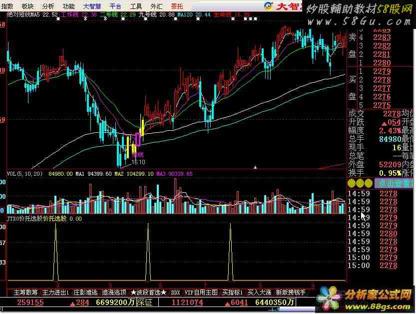Switch to the 主筹散筹 indicator tab

point(25,293)
